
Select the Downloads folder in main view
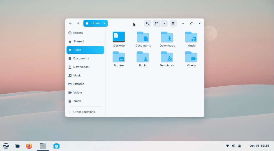pos(167,37)
